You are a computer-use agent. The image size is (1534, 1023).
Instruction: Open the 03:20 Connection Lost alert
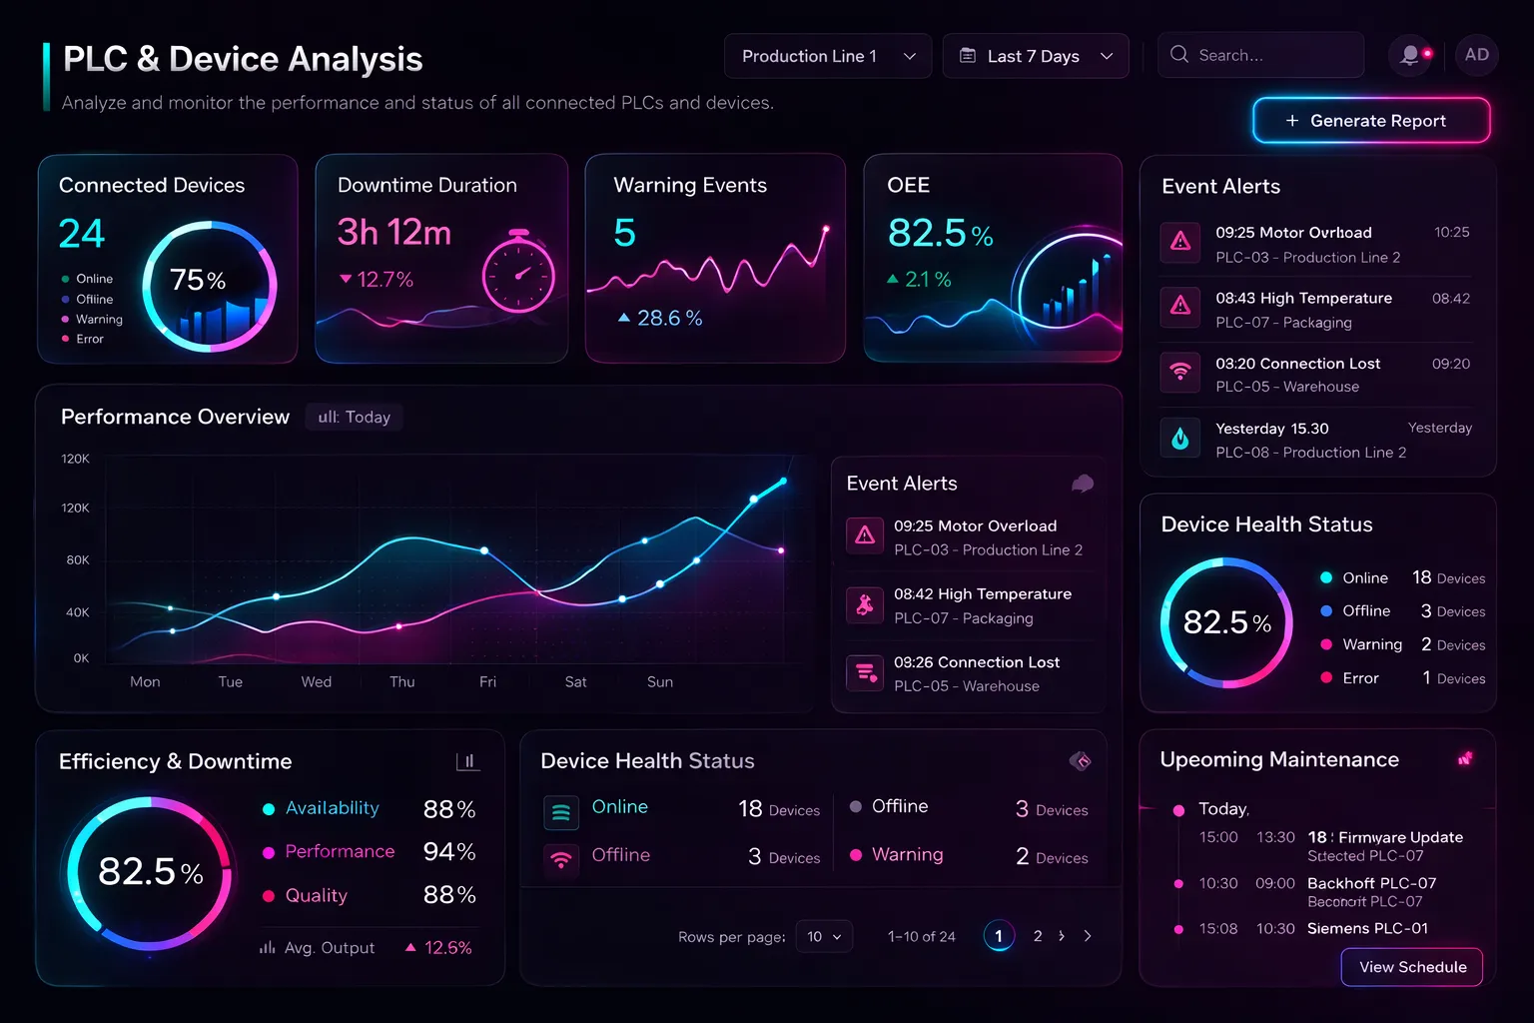pyautogui.click(x=1314, y=375)
